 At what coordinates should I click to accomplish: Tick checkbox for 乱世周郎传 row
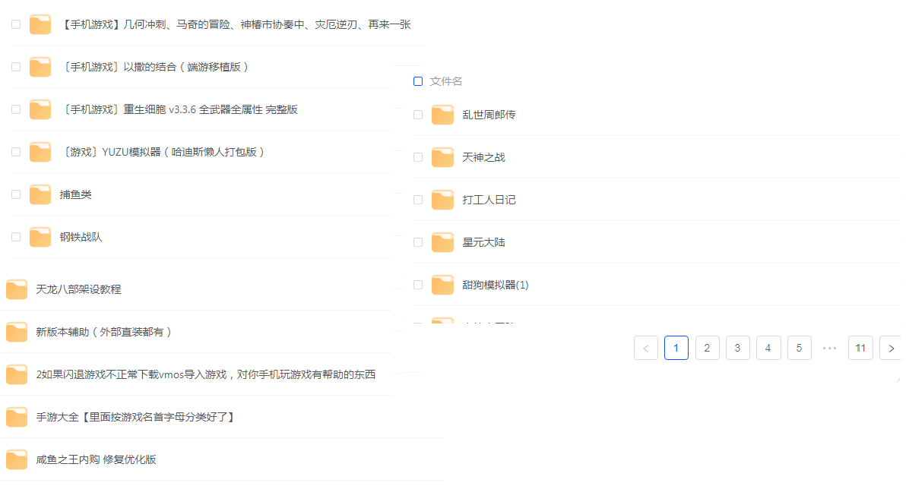[418, 115]
